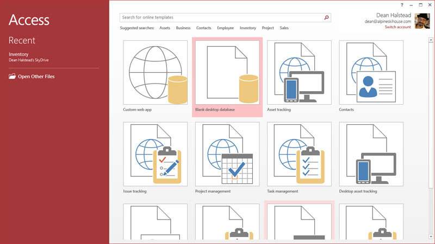Click the Employee suggested search

pyautogui.click(x=225, y=28)
